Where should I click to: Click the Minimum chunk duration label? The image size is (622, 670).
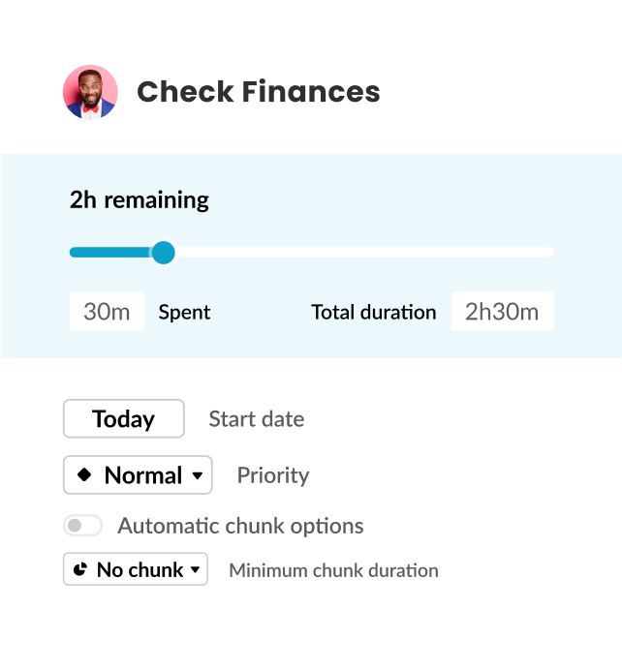pyautogui.click(x=333, y=570)
